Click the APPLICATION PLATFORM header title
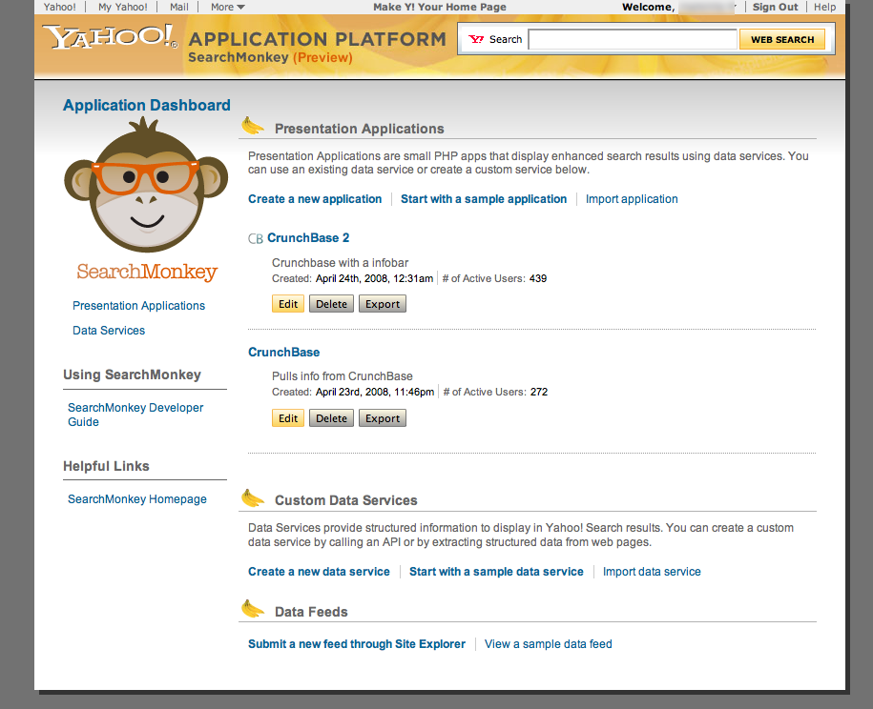Image resolution: width=873 pixels, height=709 pixels. 318,39
